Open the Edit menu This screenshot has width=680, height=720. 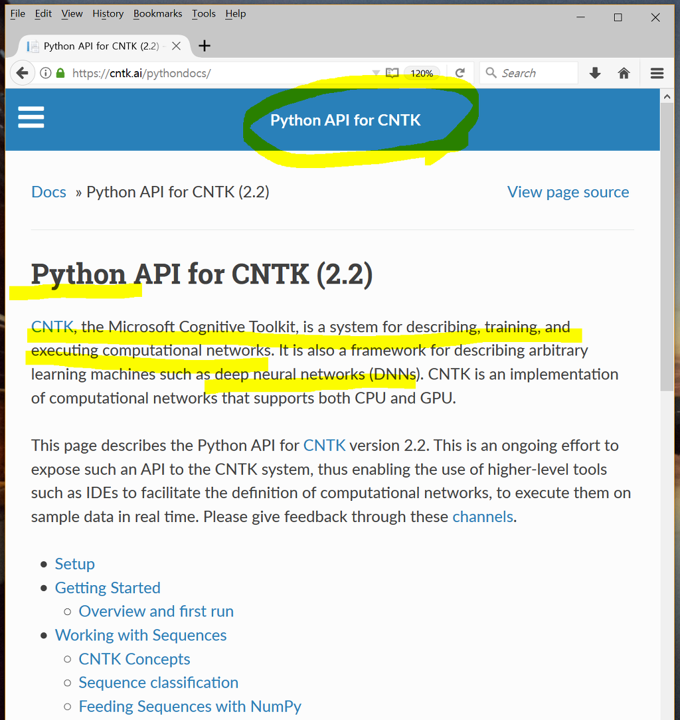(x=43, y=14)
